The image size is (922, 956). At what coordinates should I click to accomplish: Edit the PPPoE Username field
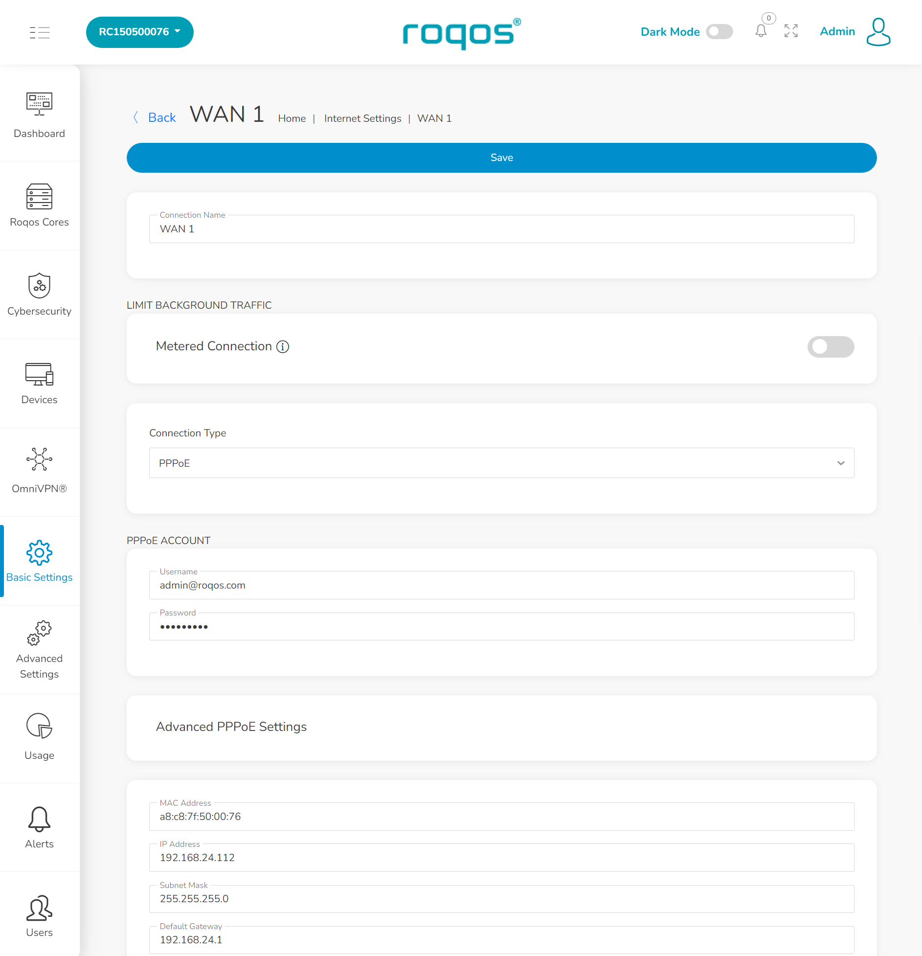point(501,585)
